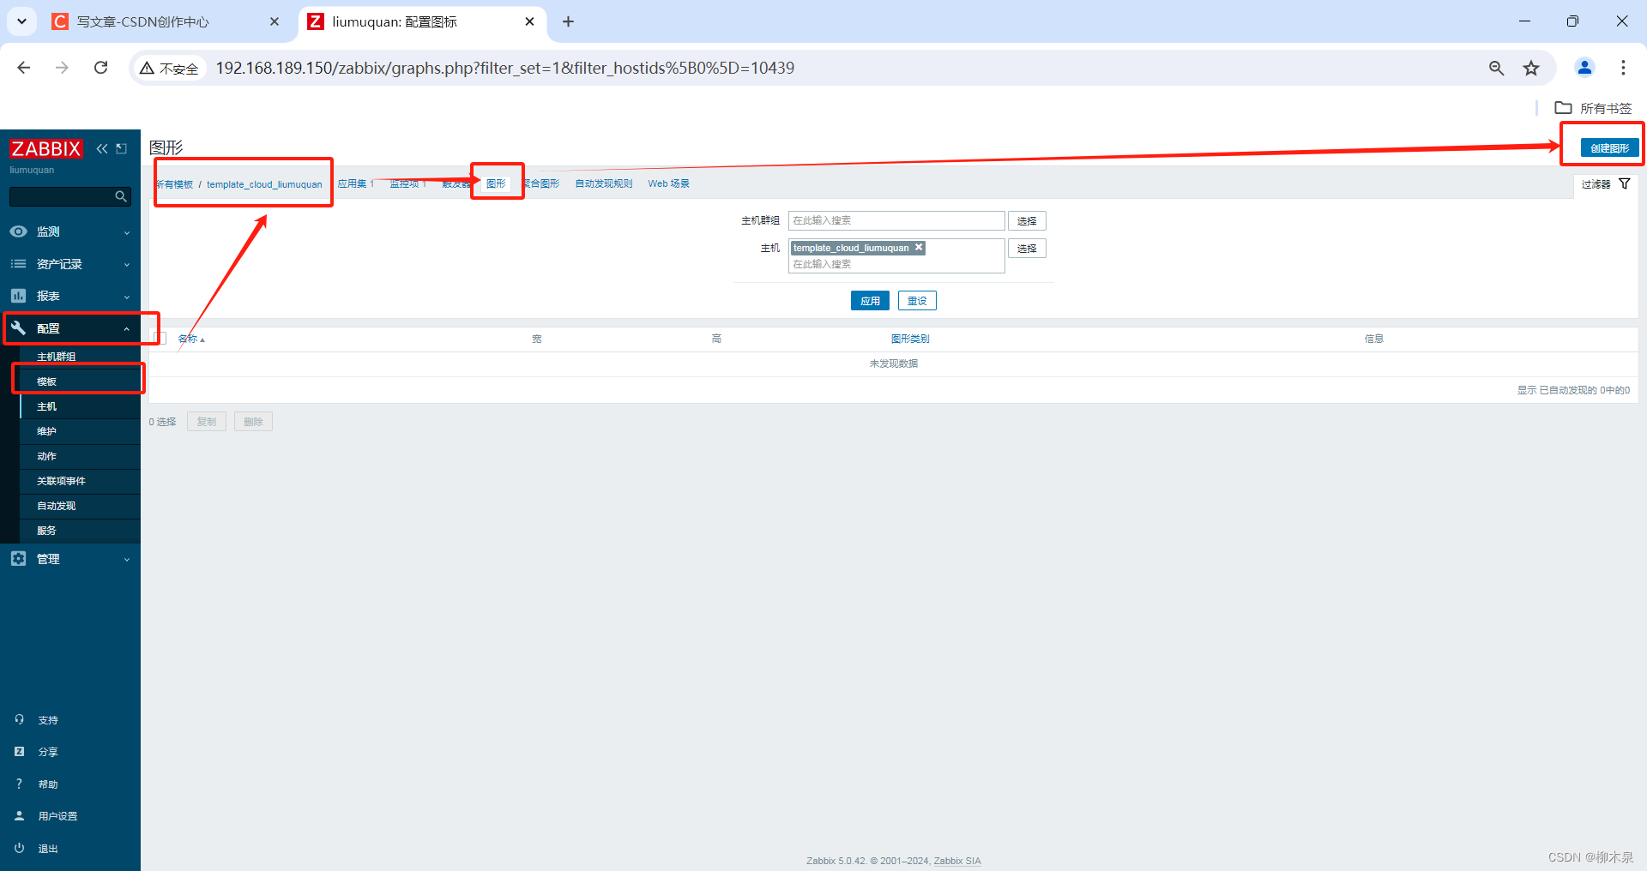Click the filter funnel icon

(x=1625, y=183)
